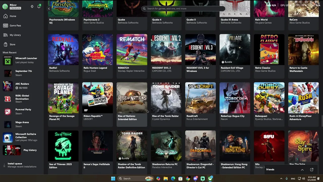Open Game Pass in the sidebar
The width and height of the screenshot is (323, 182).
pos(22,26)
